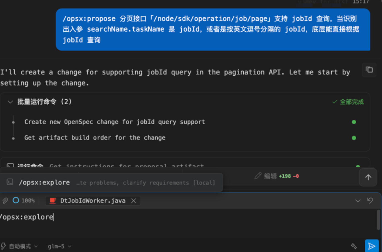Click the paperclip attach file icon
The image size is (382, 252).
5,201
